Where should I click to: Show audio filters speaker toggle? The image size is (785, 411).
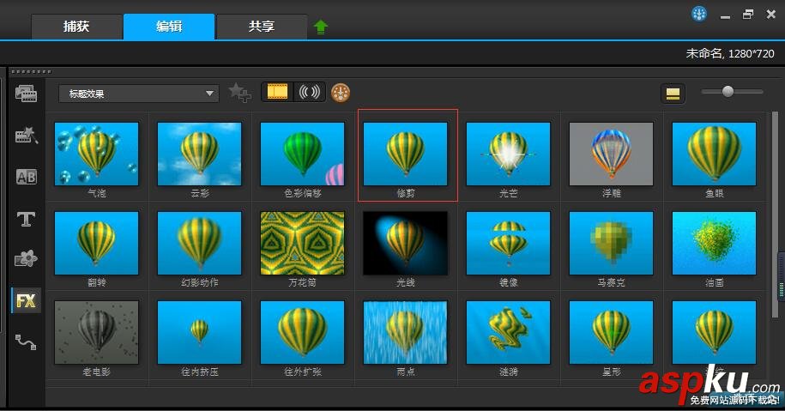[309, 92]
